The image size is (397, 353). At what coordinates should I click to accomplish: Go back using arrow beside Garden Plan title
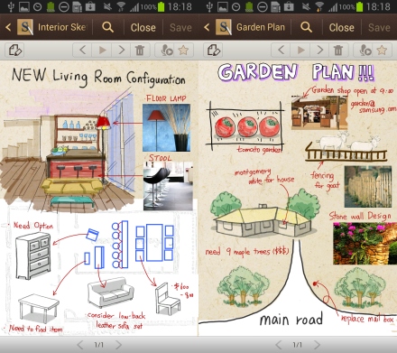207,27
